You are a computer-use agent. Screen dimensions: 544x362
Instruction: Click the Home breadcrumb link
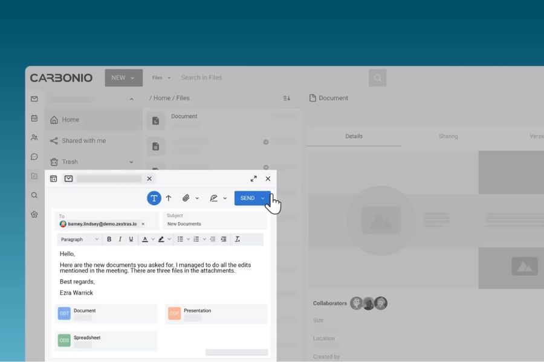(161, 98)
